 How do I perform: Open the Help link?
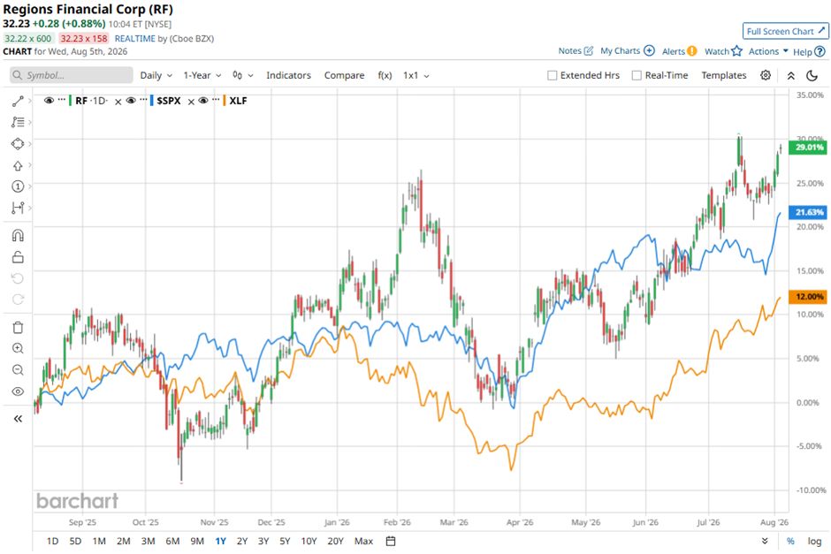pyautogui.click(x=809, y=52)
